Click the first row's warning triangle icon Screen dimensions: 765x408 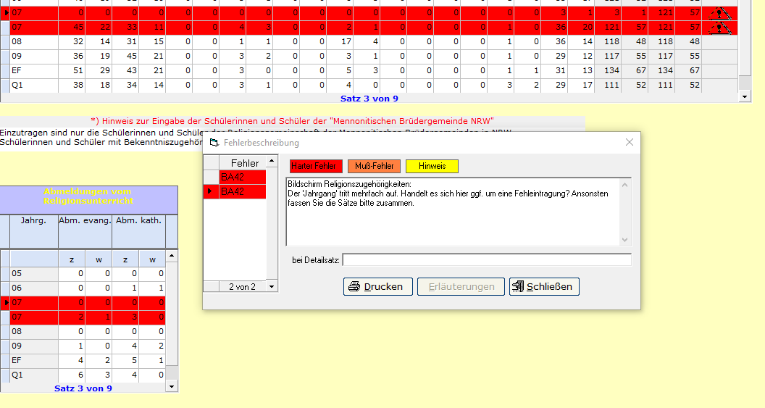(x=719, y=13)
